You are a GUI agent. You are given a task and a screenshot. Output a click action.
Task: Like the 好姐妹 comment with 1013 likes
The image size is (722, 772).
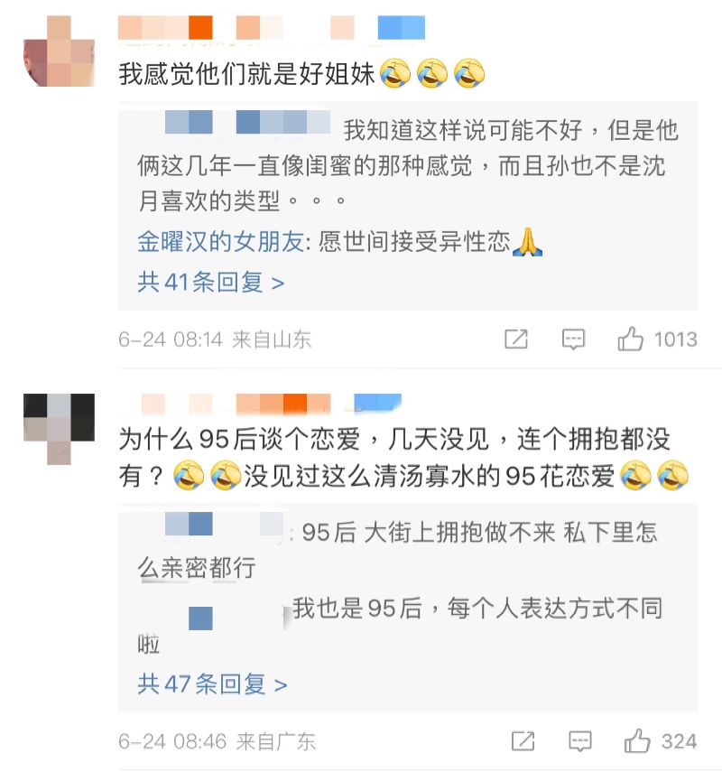tap(631, 339)
